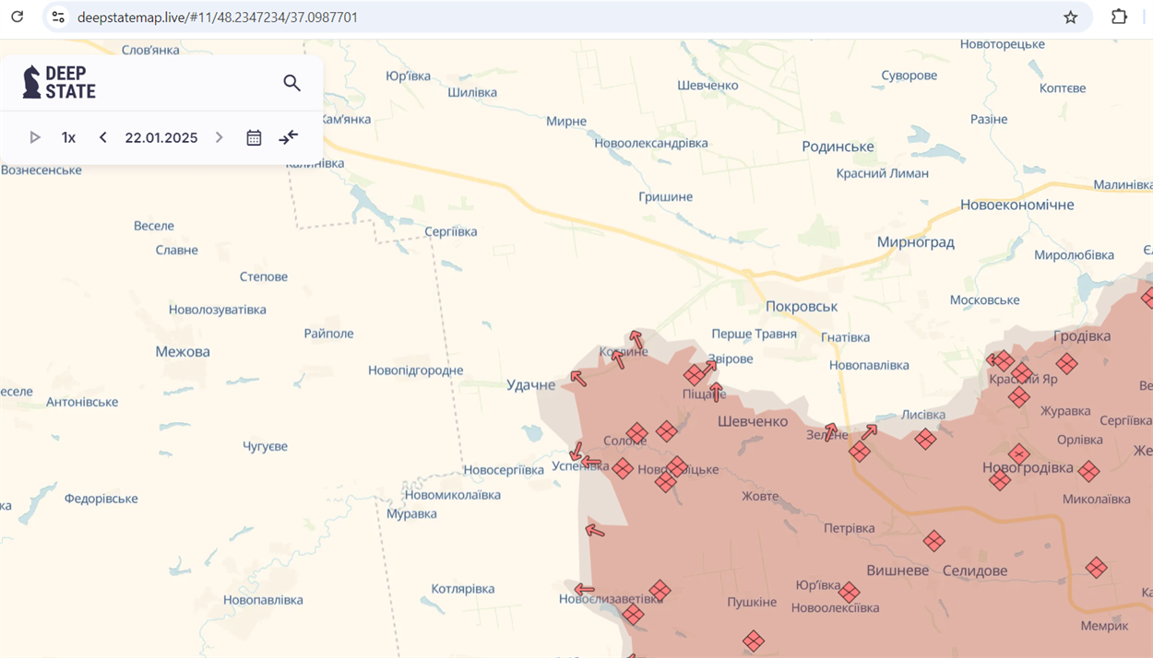
Task: Click the Петрівка label
Action: (849, 528)
